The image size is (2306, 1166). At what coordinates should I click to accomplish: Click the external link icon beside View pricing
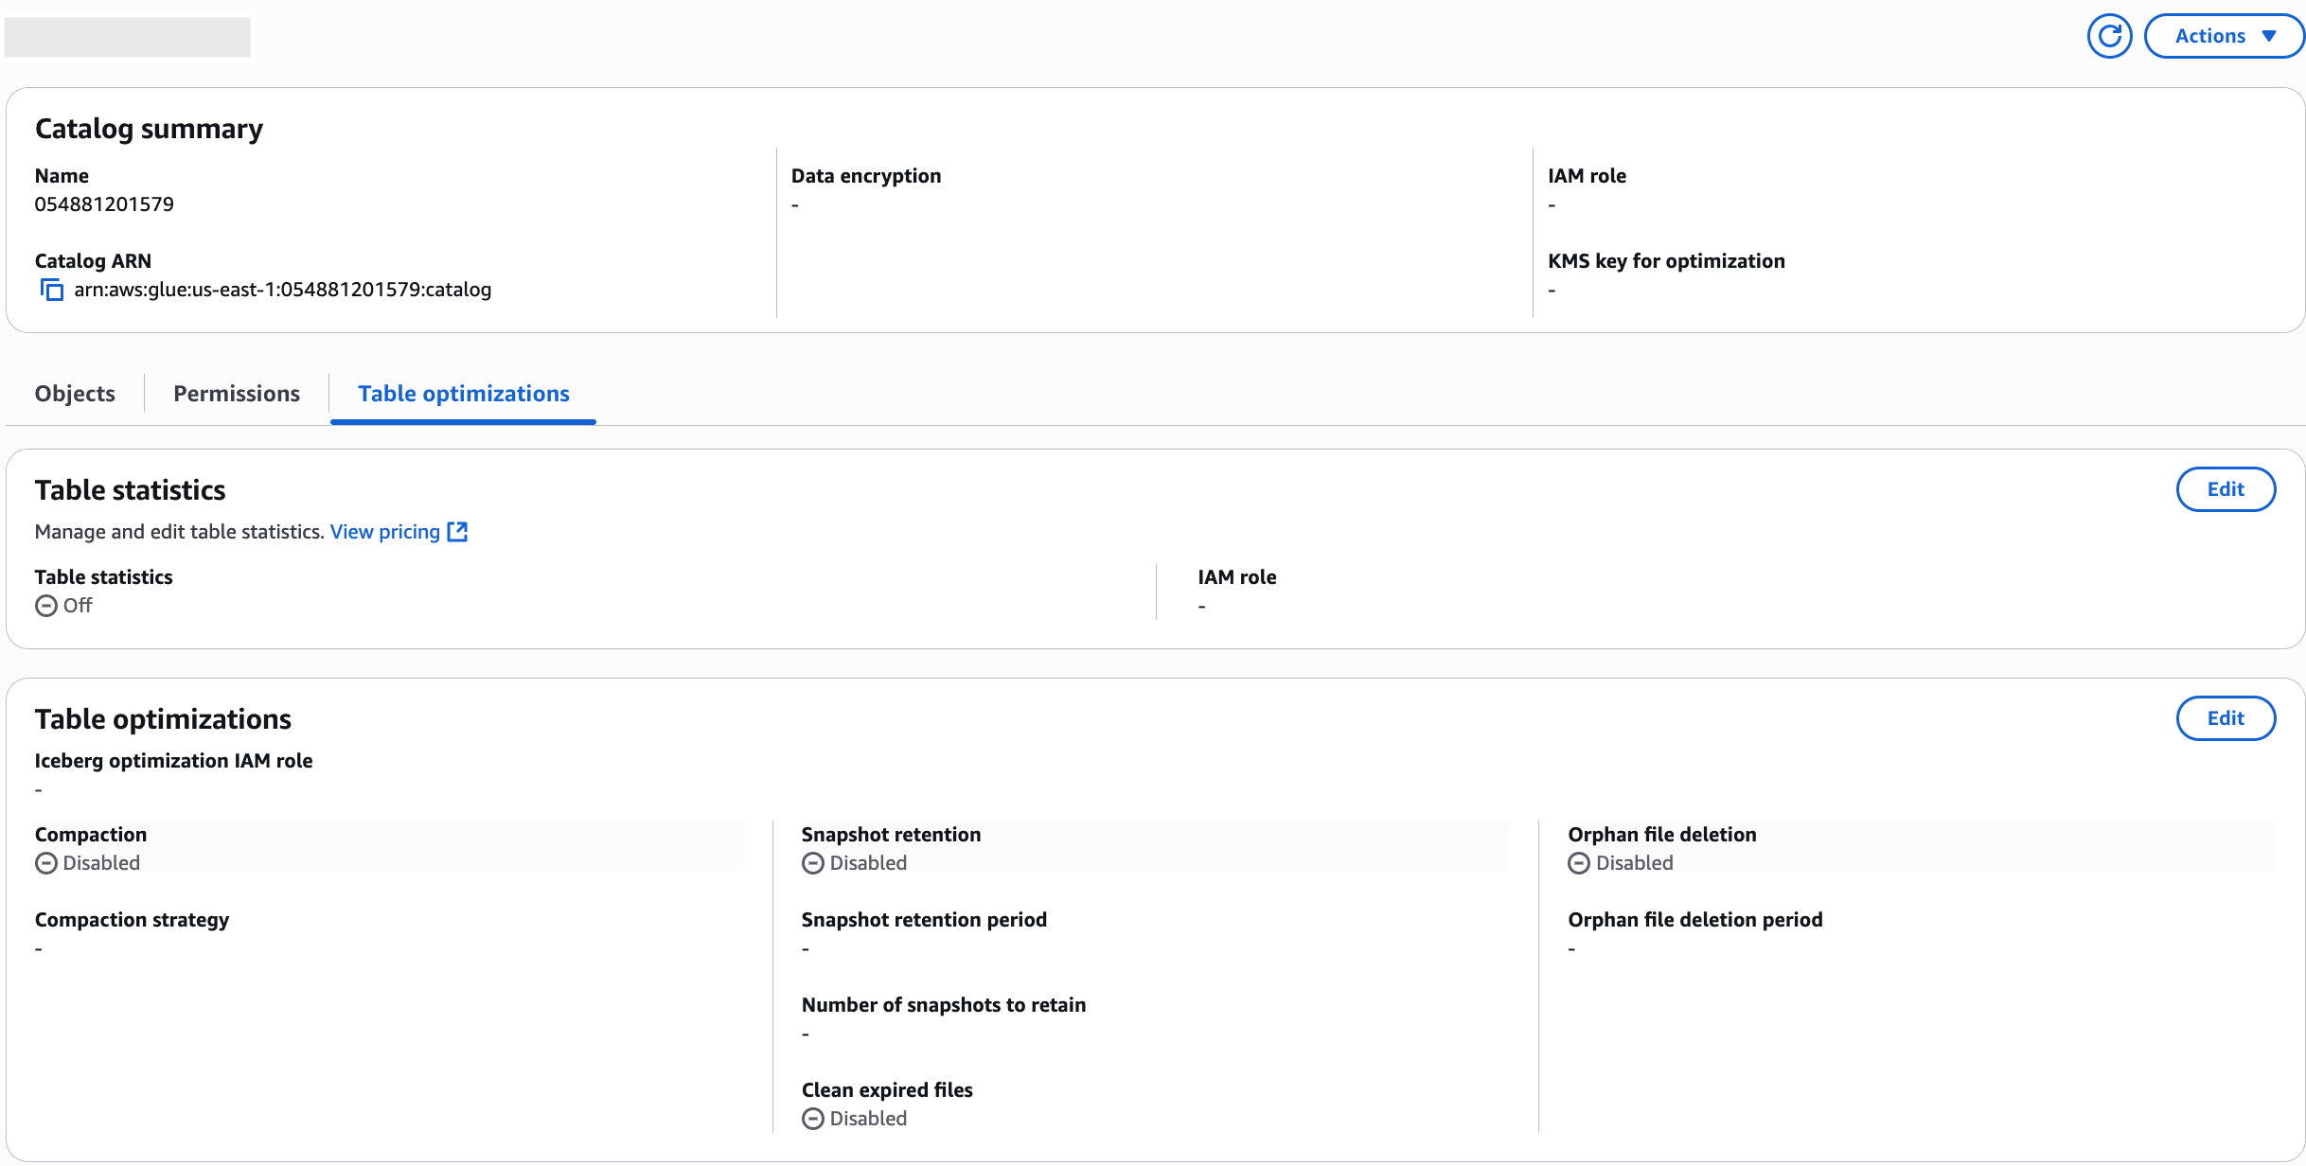pos(457,531)
